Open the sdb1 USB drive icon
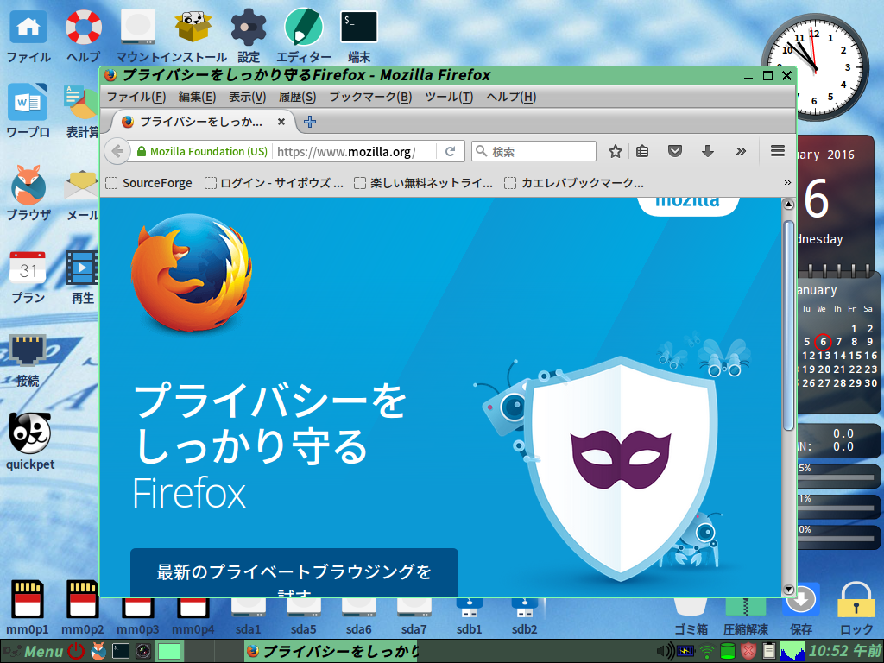884x663 pixels. (x=469, y=607)
